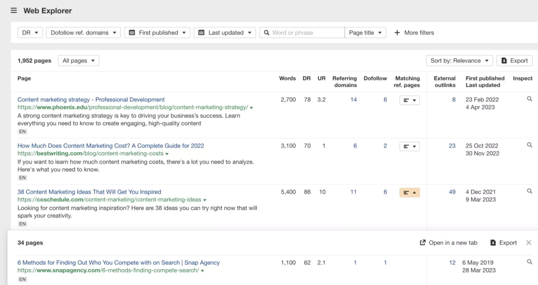Click the search magnifier in Word or phrase box

point(266,33)
